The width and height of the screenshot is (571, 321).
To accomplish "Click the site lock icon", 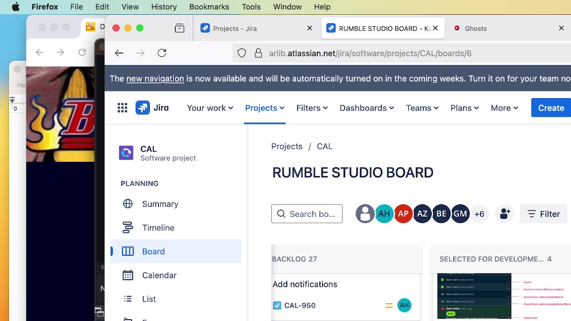I will point(258,53).
